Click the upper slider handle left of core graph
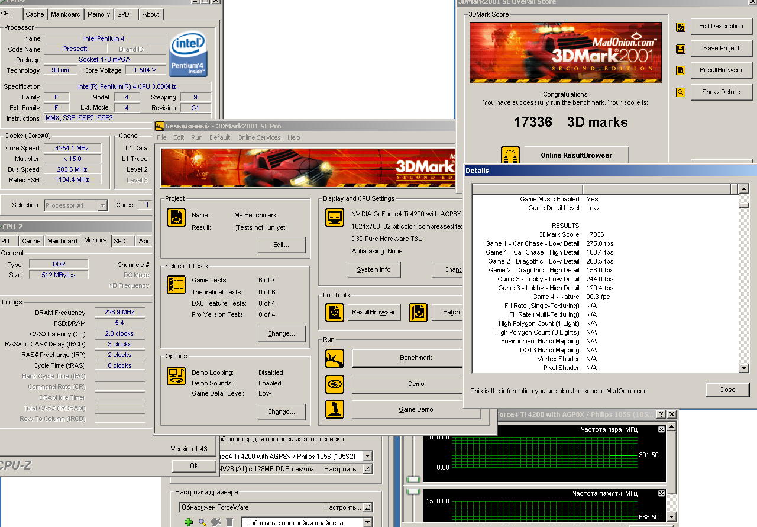 tap(413, 479)
